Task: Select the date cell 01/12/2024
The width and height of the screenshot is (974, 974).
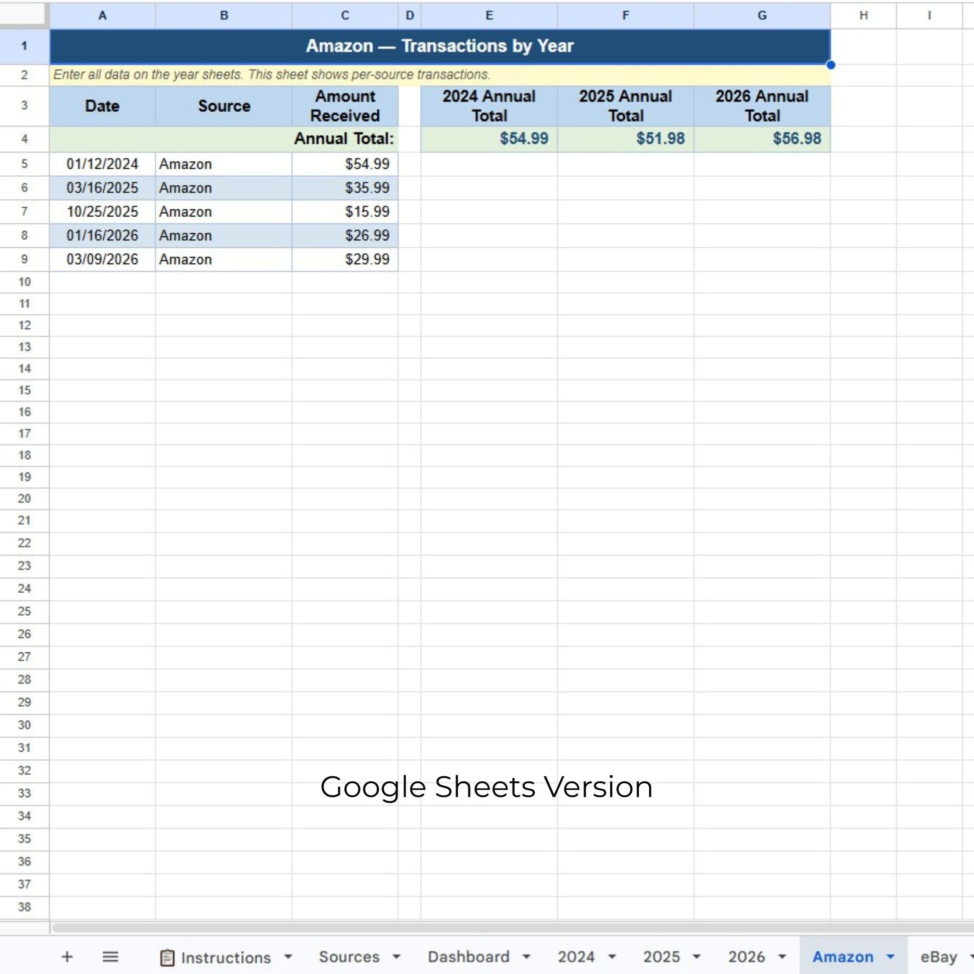Action: tap(102, 164)
